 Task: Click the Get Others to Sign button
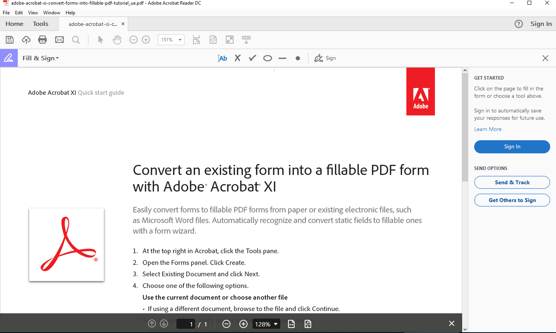point(512,200)
